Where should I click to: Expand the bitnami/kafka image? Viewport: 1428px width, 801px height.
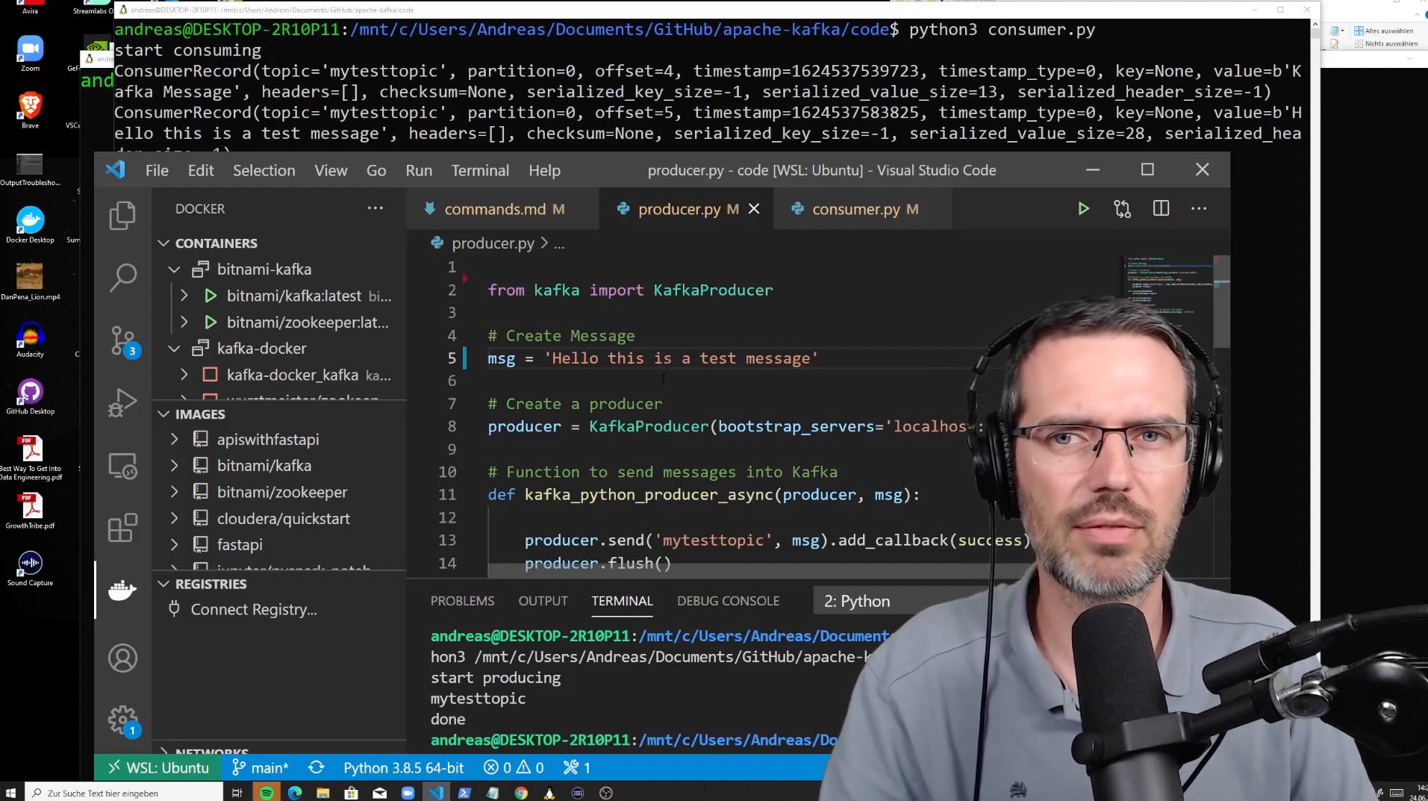tap(175, 466)
